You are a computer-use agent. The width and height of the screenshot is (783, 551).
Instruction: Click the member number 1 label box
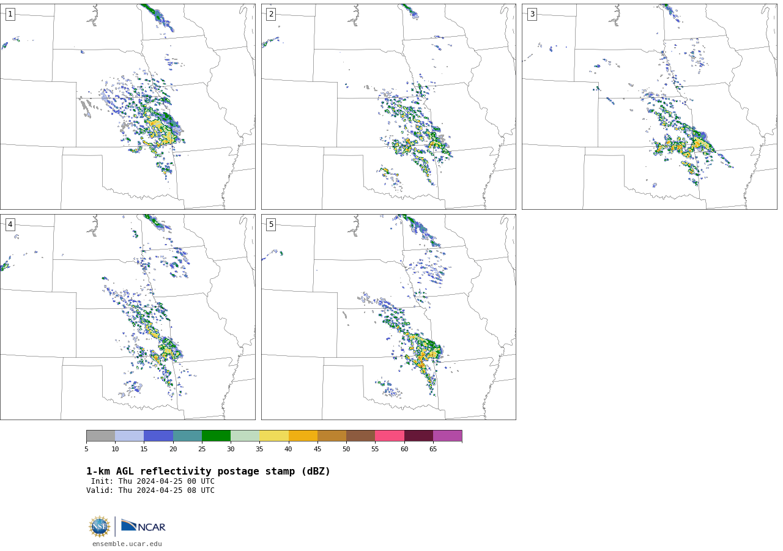coord(10,14)
